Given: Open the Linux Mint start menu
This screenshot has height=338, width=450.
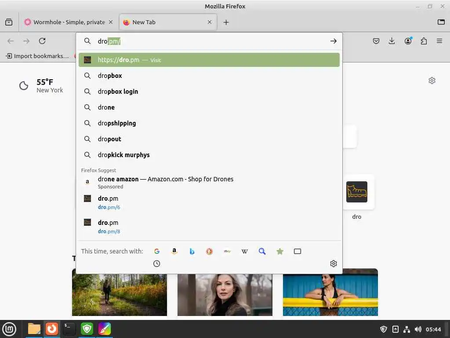Looking at the screenshot, I should (9, 329).
